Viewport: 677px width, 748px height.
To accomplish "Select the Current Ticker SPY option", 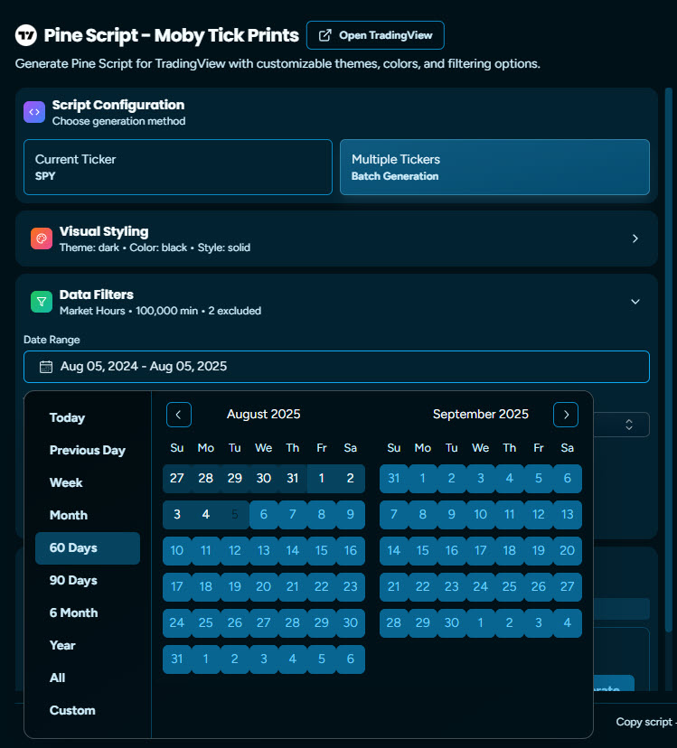I will (x=178, y=167).
